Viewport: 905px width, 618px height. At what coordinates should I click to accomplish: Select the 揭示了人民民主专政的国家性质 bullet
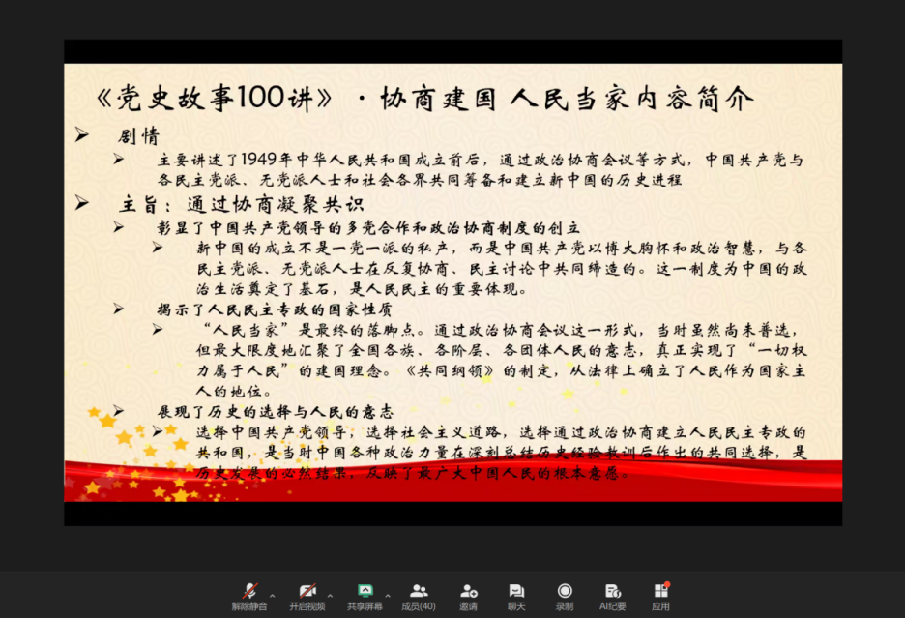pyautogui.click(x=275, y=309)
